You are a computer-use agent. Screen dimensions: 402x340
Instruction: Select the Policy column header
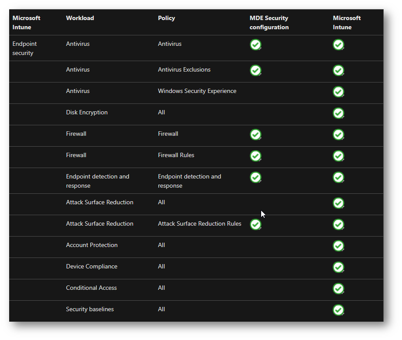coord(167,18)
